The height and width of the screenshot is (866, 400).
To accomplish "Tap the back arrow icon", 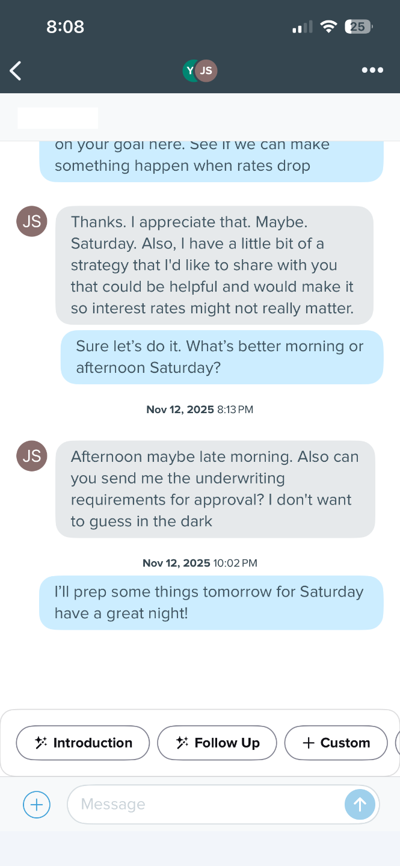I will (16, 71).
